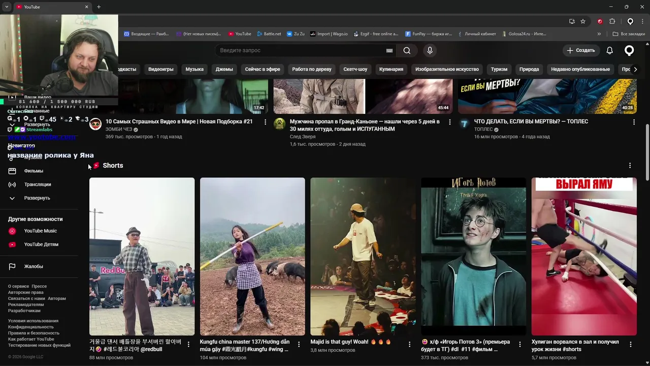Screen dimensions: 650x366
Task: Select the Недавно опубликованные filter chip
Action: point(580,69)
